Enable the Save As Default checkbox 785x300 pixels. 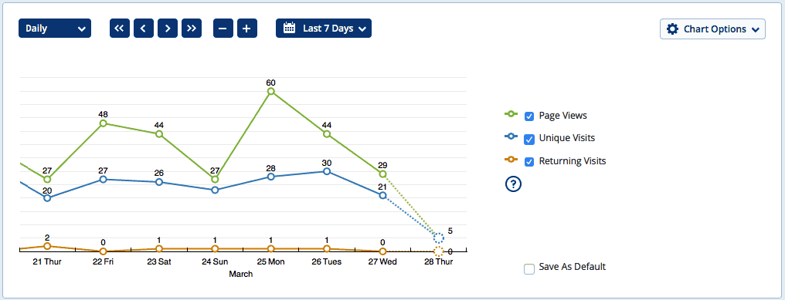tap(529, 269)
